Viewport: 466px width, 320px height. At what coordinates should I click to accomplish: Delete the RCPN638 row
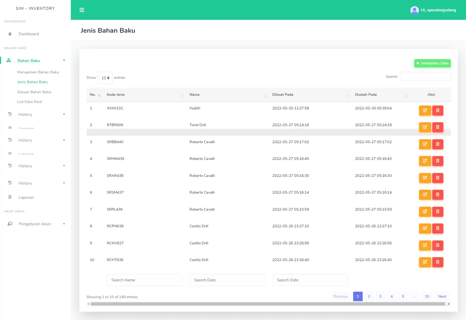pos(438,228)
